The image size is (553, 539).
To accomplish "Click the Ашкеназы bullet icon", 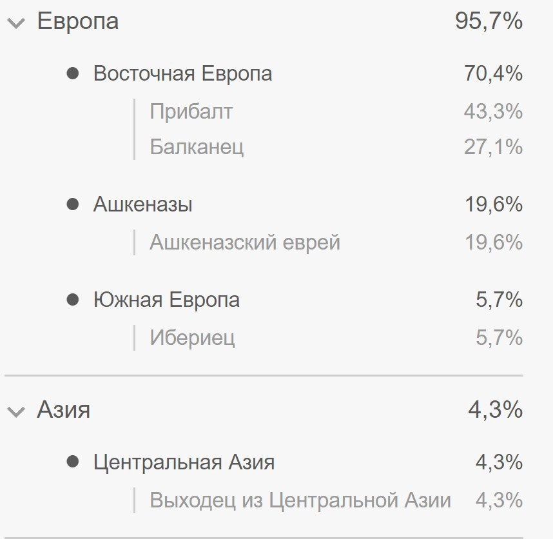I will 73,204.
